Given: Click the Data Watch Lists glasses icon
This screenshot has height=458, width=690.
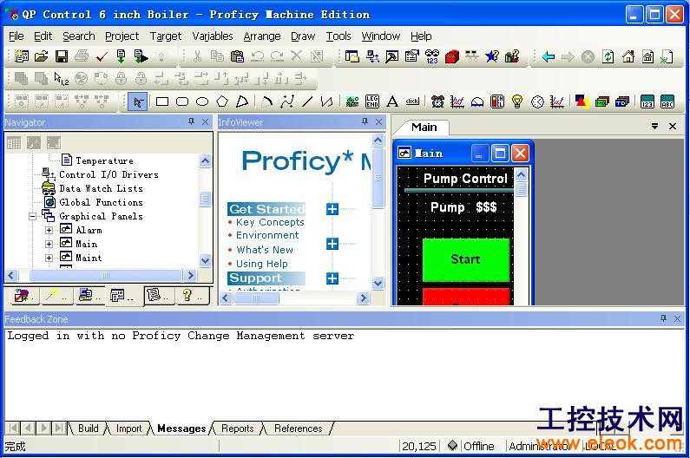Looking at the screenshot, I should click(x=49, y=188).
